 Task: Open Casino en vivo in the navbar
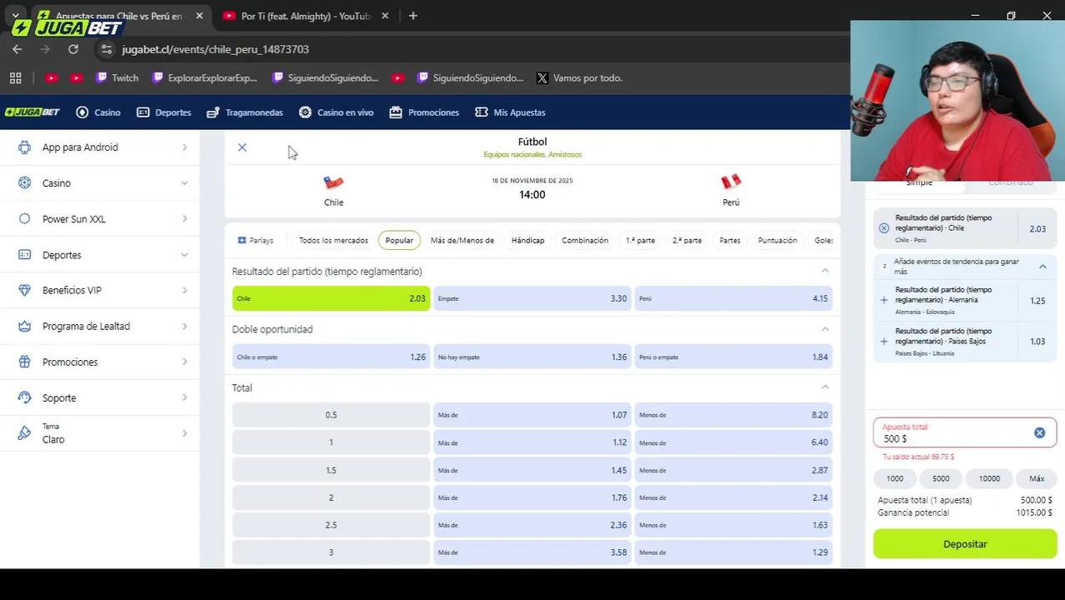[x=336, y=112]
